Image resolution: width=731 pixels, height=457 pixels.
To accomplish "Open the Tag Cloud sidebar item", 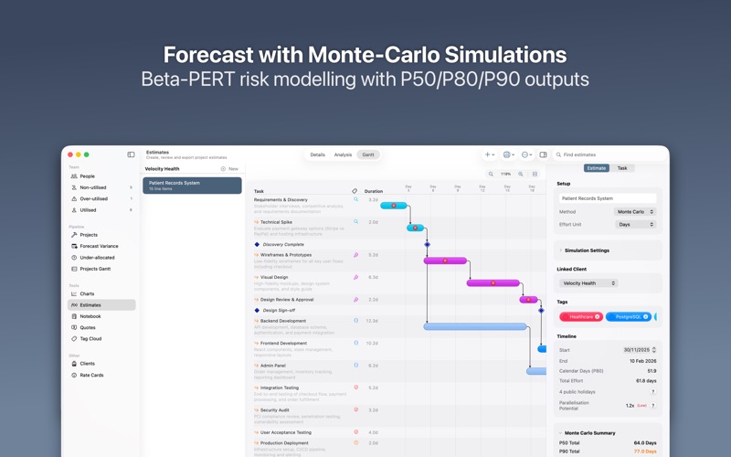I will click(90, 338).
